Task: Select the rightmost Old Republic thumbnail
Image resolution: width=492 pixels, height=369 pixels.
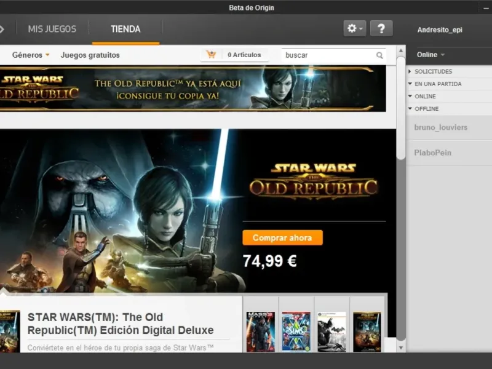Action: pos(367,331)
